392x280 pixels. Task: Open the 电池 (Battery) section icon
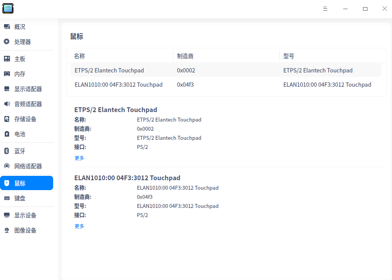(x=6, y=134)
